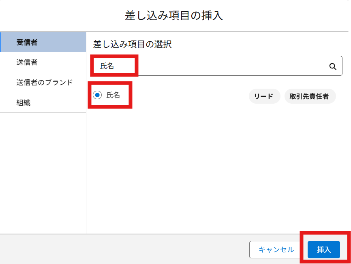Select the 氏名 radio button
The width and height of the screenshot is (351, 264).
tap(97, 95)
